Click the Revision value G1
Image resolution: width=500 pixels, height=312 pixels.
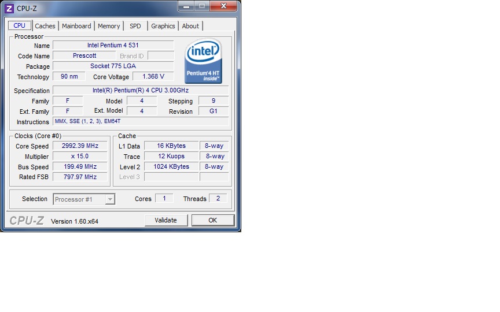point(214,111)
